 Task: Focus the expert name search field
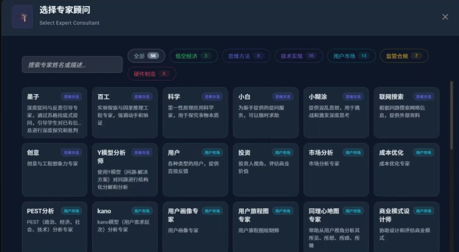tap(72, 65)
